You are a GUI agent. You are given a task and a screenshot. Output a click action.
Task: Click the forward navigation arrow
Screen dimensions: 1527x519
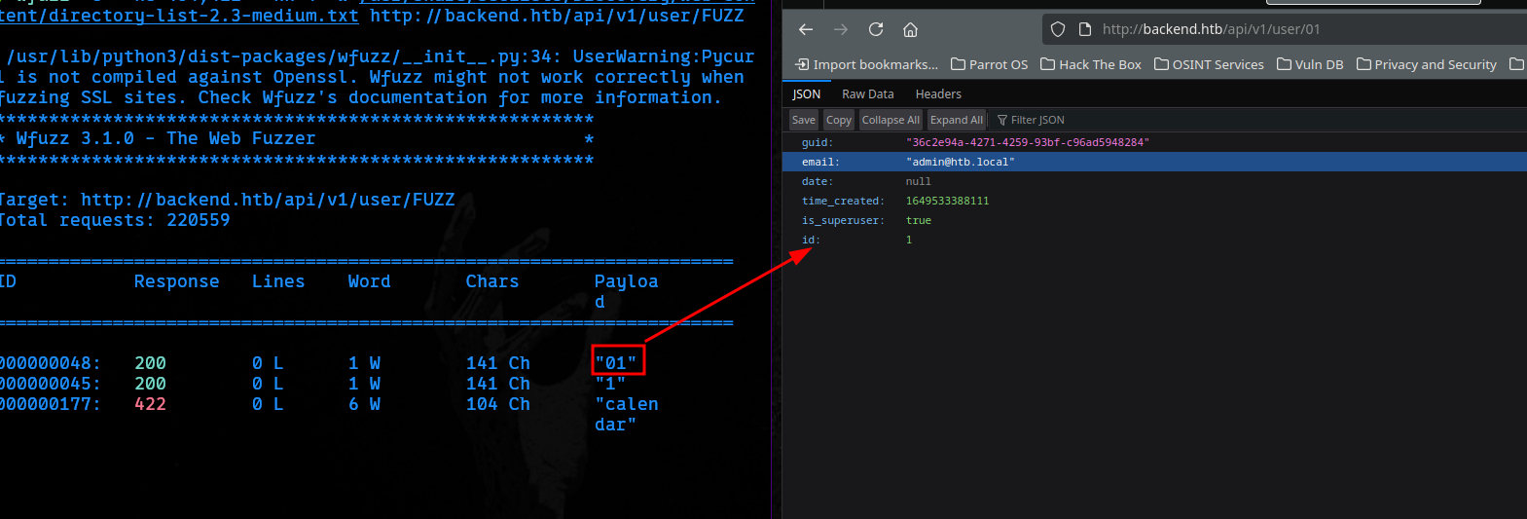(841, 29)
